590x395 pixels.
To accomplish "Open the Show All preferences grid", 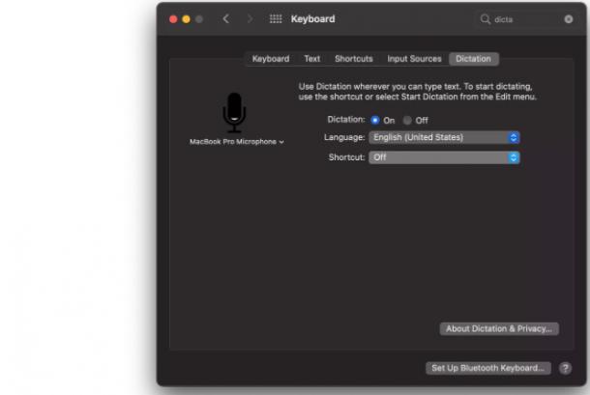I will pyautogui.click(x=276, y=18).
